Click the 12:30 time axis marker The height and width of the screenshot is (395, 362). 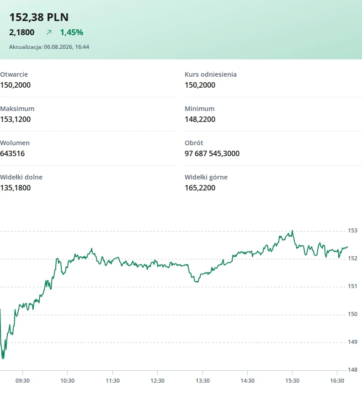pyautogui.click(x=158, y=381)
